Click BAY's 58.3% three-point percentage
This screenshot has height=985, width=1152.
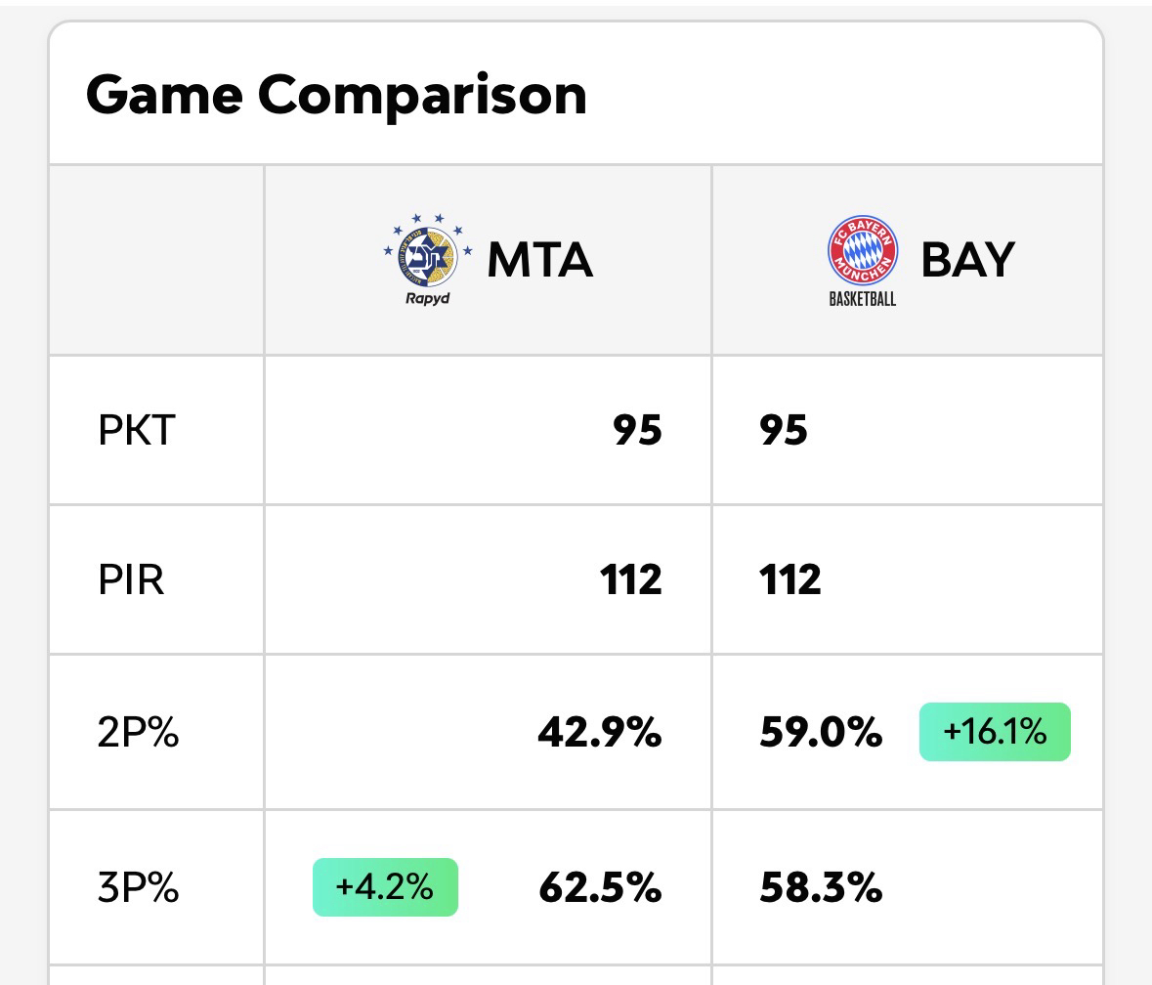[x=821, y=887]
